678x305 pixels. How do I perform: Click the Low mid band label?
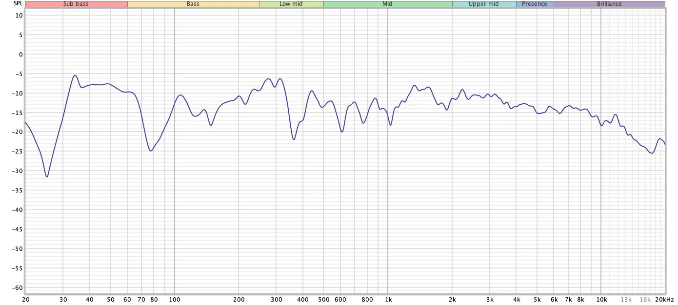291,4
